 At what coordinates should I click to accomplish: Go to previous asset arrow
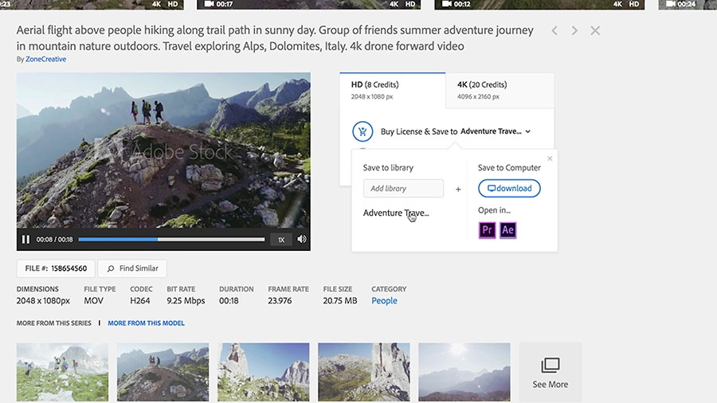[554, 30]
